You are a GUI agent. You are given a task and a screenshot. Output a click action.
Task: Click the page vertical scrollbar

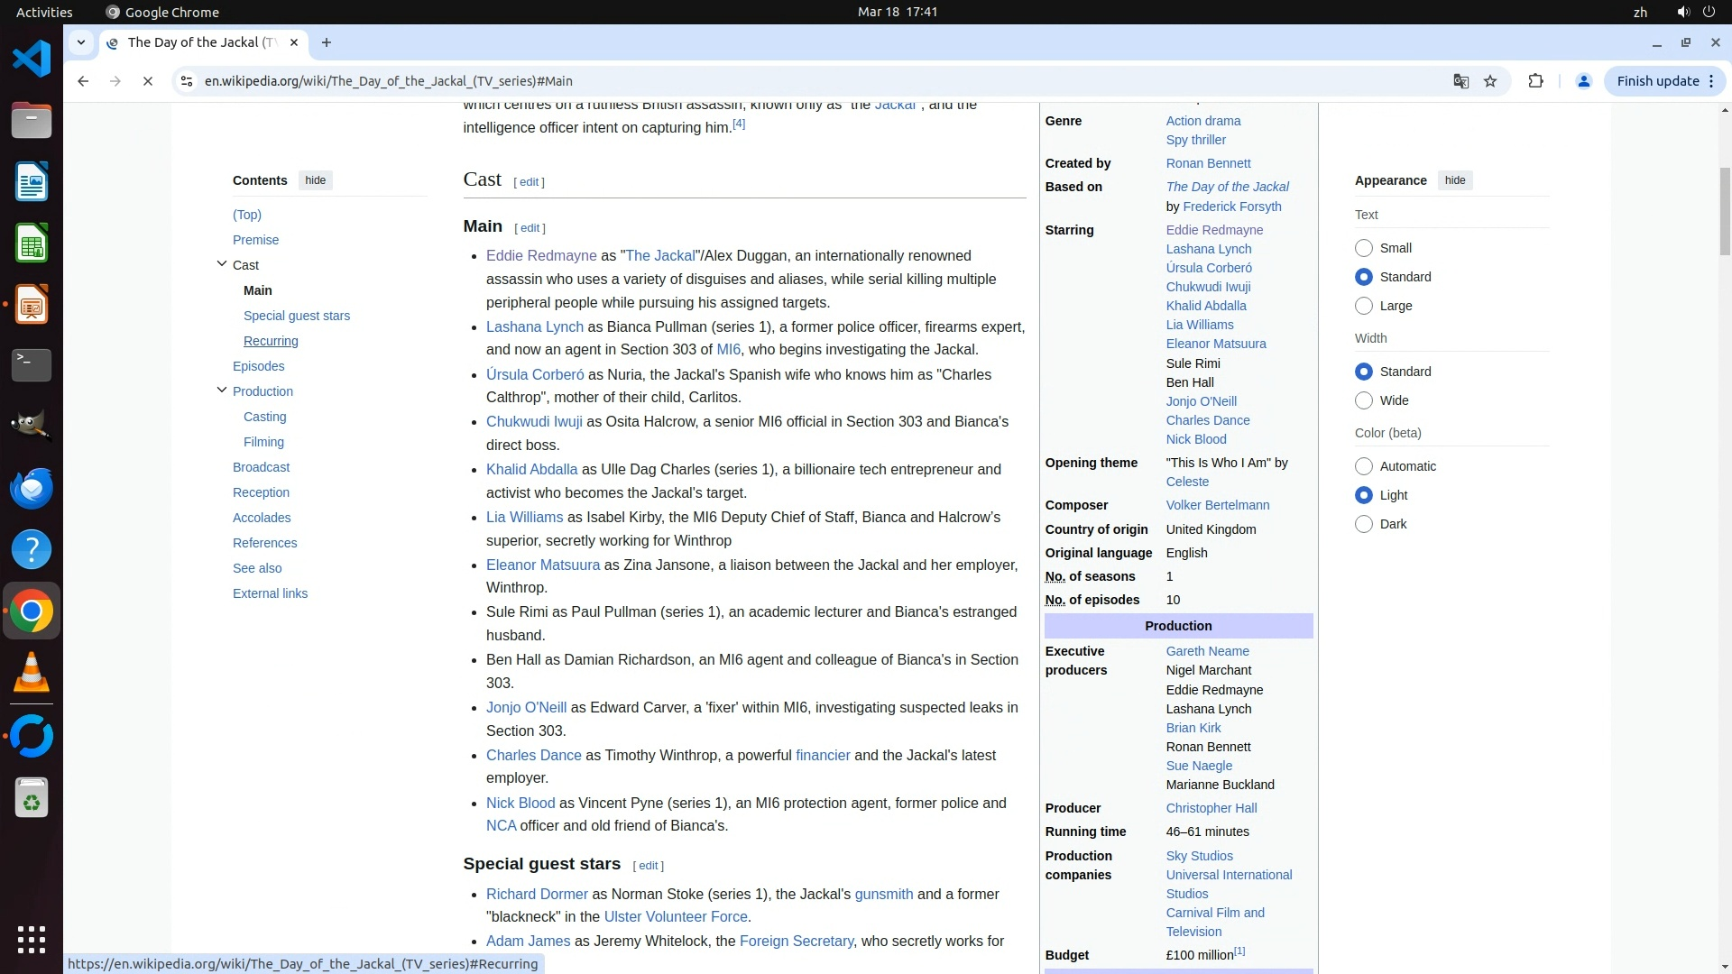[1725, 212]
